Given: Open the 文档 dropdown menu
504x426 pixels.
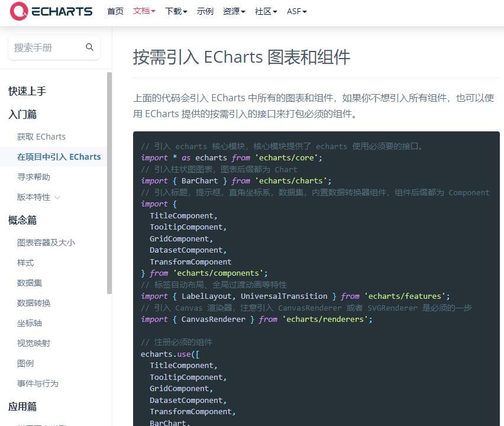Looking at the screenshot, I should (x=144, y=11).
